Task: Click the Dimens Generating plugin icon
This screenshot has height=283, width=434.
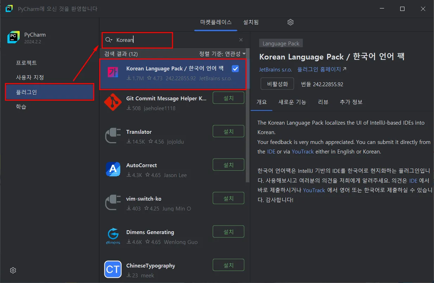Action: (x=113, y=236)
